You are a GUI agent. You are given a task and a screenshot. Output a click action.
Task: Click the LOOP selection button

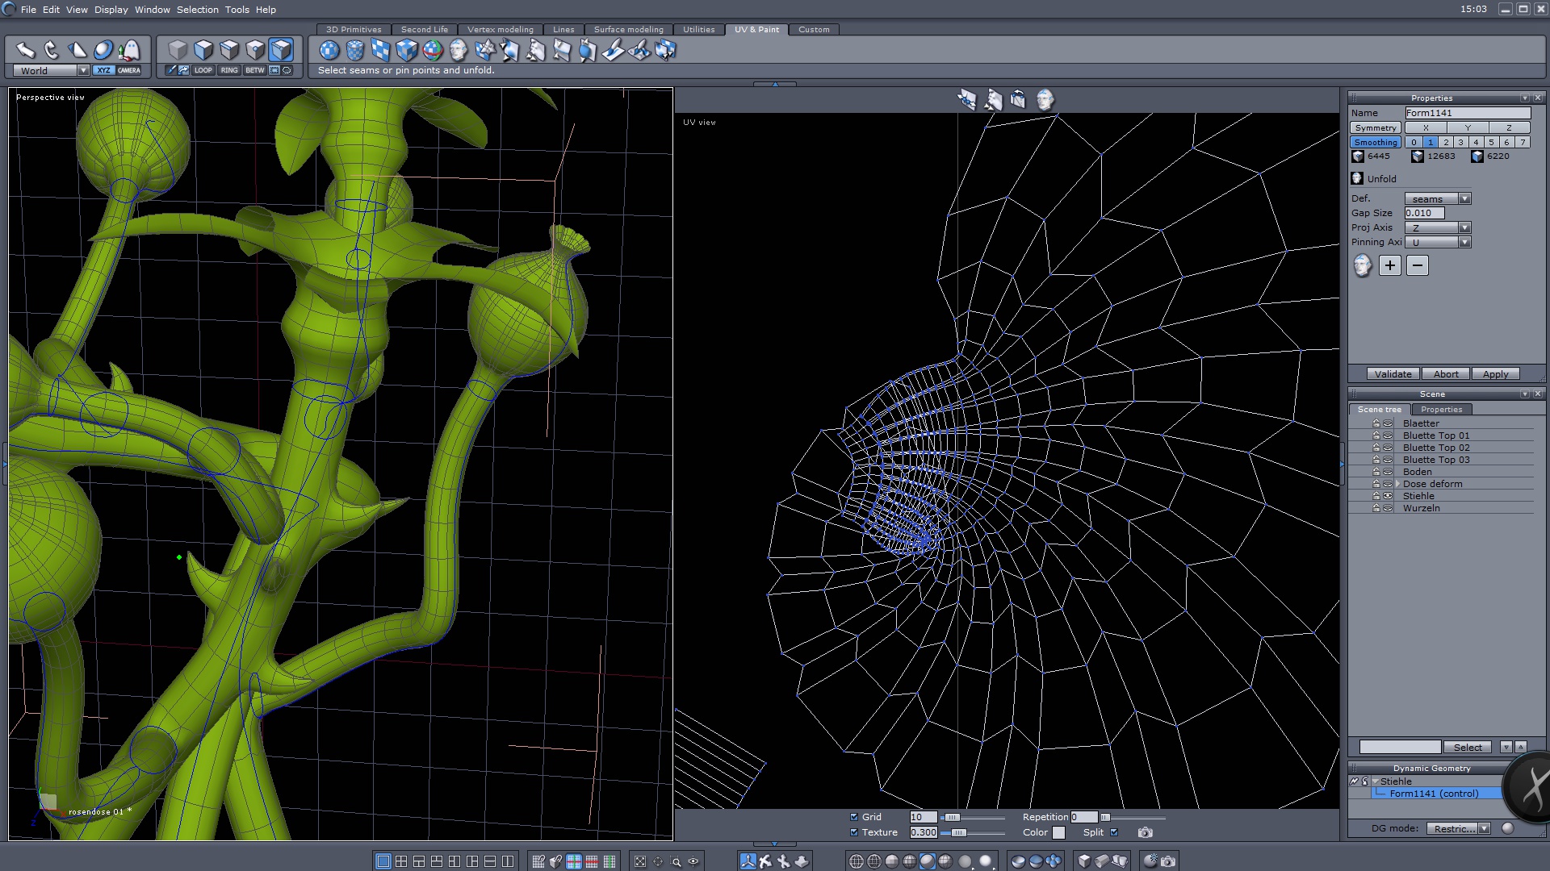(203, 70)
